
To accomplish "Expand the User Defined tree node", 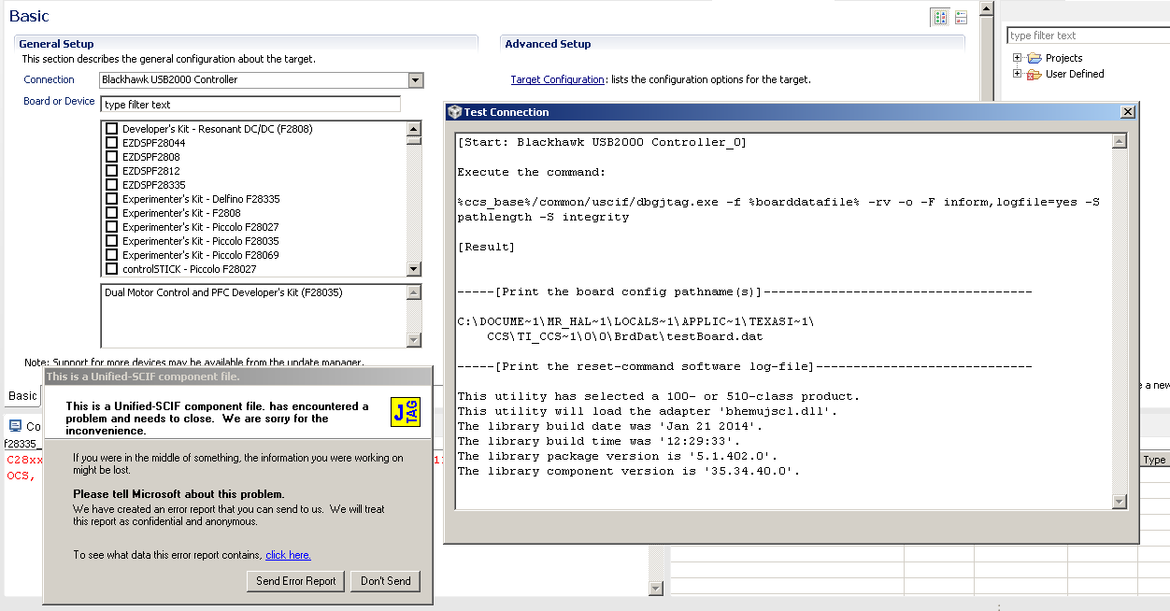I will pyautogui.click(x=1017, y=74).
